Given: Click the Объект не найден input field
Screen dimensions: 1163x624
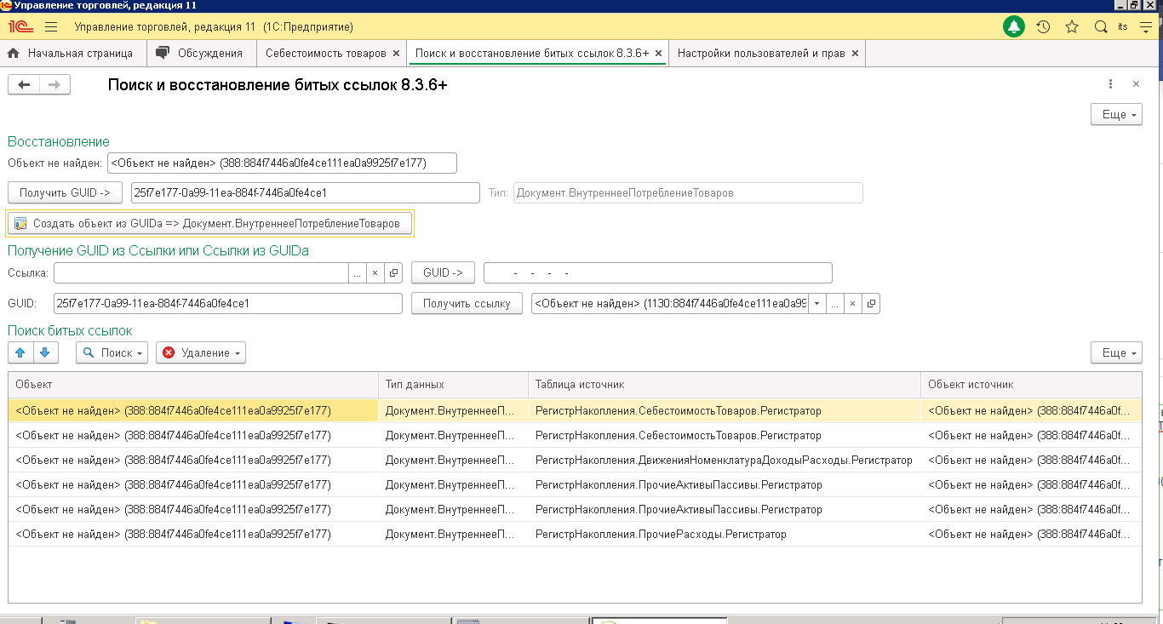Looking at the screenshot, I should coord(283,163).
